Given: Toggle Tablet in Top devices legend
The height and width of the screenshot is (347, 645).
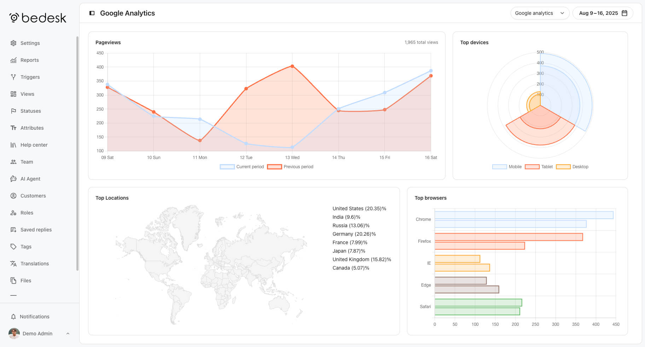Looking at the screenshot, I should tap(539, 167).
